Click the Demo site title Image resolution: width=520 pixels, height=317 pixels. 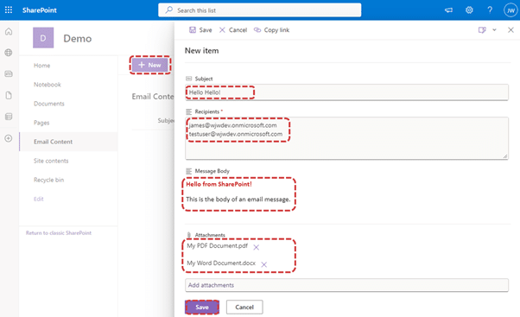point(78,39)
